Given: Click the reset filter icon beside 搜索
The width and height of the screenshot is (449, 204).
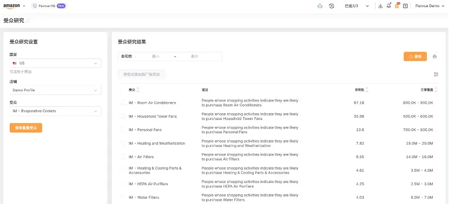Looking at the screenshot, I should (x=434, y=57).
